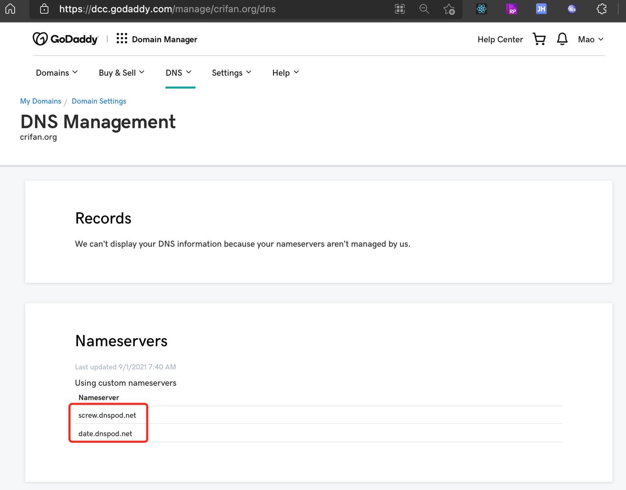Open the shopping cart
The image size is (626, 490).
(539, 39)
